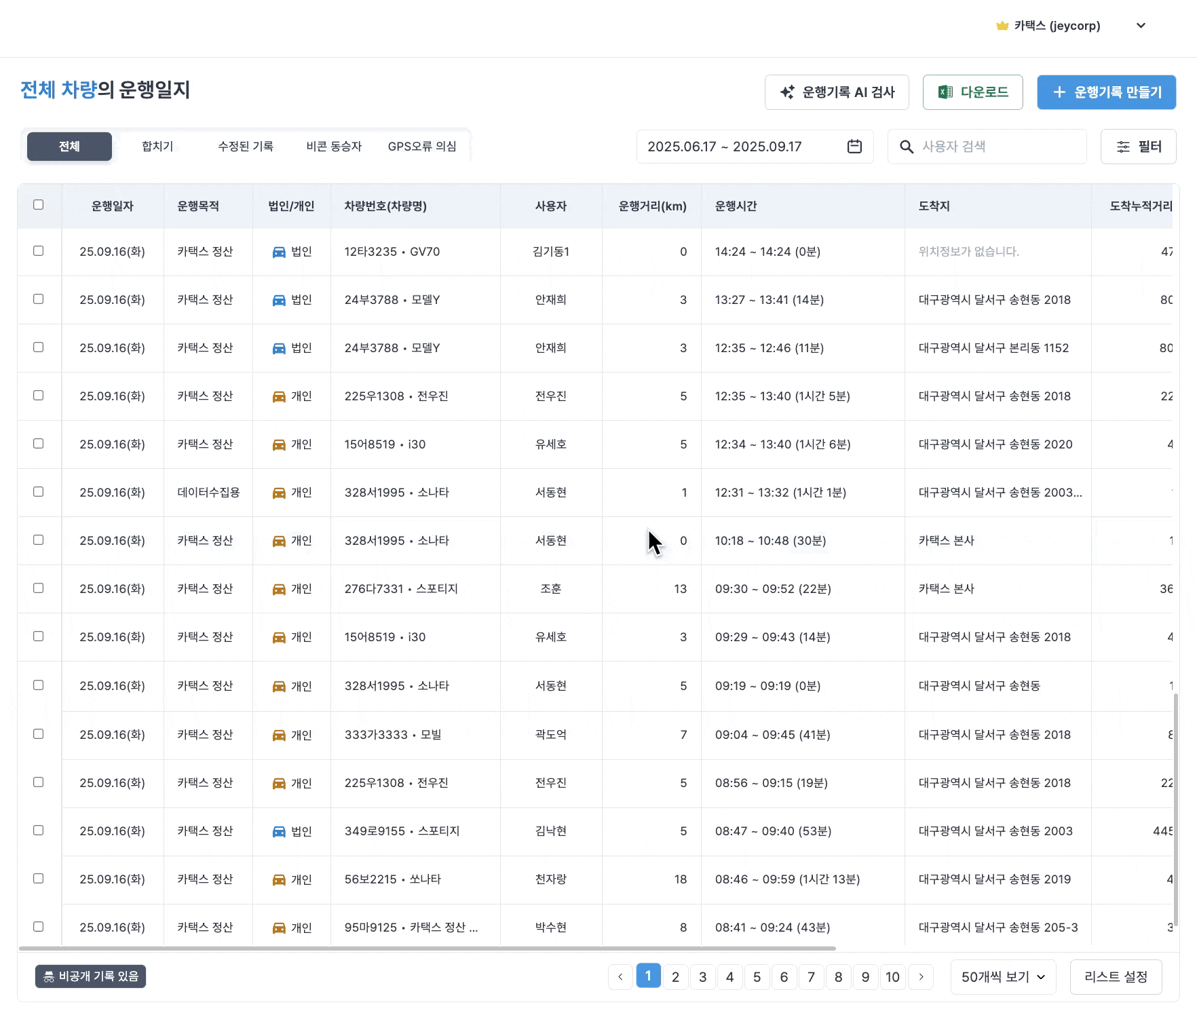Select checkbox for 276다7331 스포티지 row
1197x1011 pixels.
(39, 588)
